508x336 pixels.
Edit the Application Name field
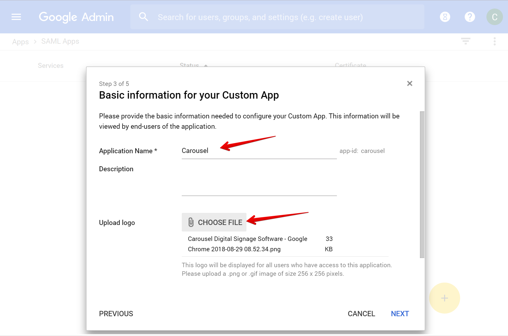click(259, 151)
